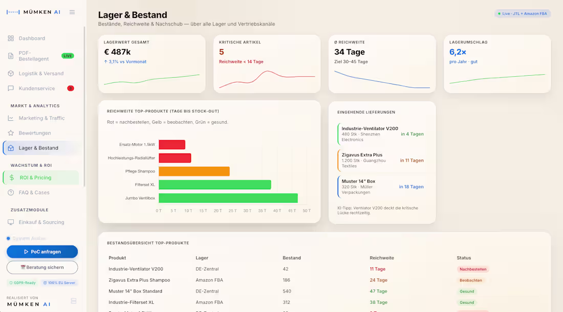The width and height of the screenshot is (563, 312).
Task: Open ROI & Pricing page
Action: pyautogui.click(x=40, y=177)
